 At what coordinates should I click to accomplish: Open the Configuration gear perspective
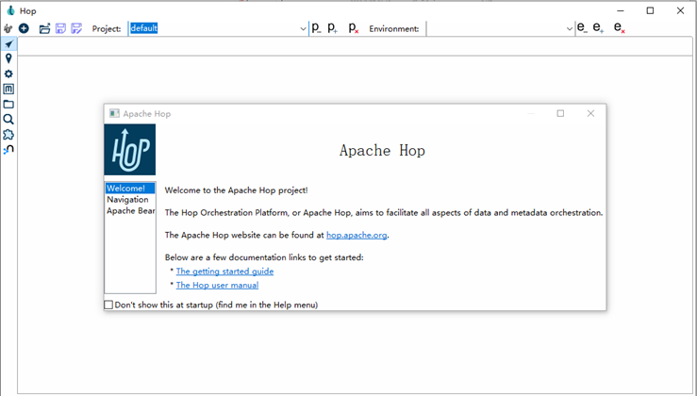pyautogui.click(x=8, y=74)
